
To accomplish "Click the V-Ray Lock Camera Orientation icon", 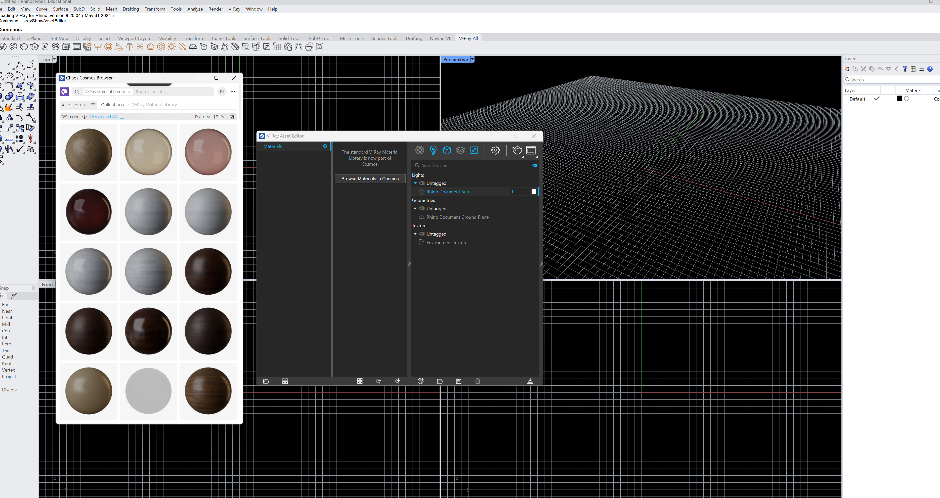I will pyautogui.click(x=320, y=47).
